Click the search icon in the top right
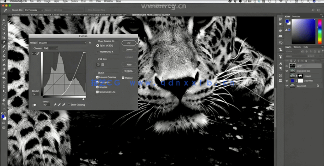This screenshot has height=166, width=324. pos(313,10)
